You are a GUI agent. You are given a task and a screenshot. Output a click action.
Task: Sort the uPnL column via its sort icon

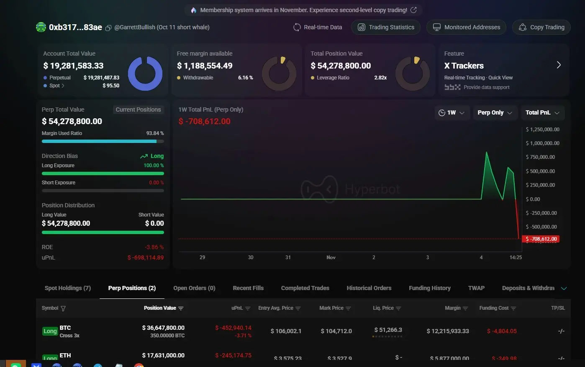pyautogui.click(x=248, y=308)
